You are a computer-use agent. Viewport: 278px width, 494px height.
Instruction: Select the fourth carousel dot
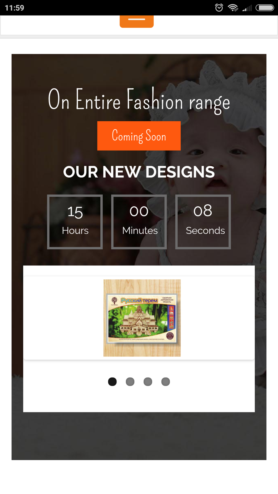(166, 381)
